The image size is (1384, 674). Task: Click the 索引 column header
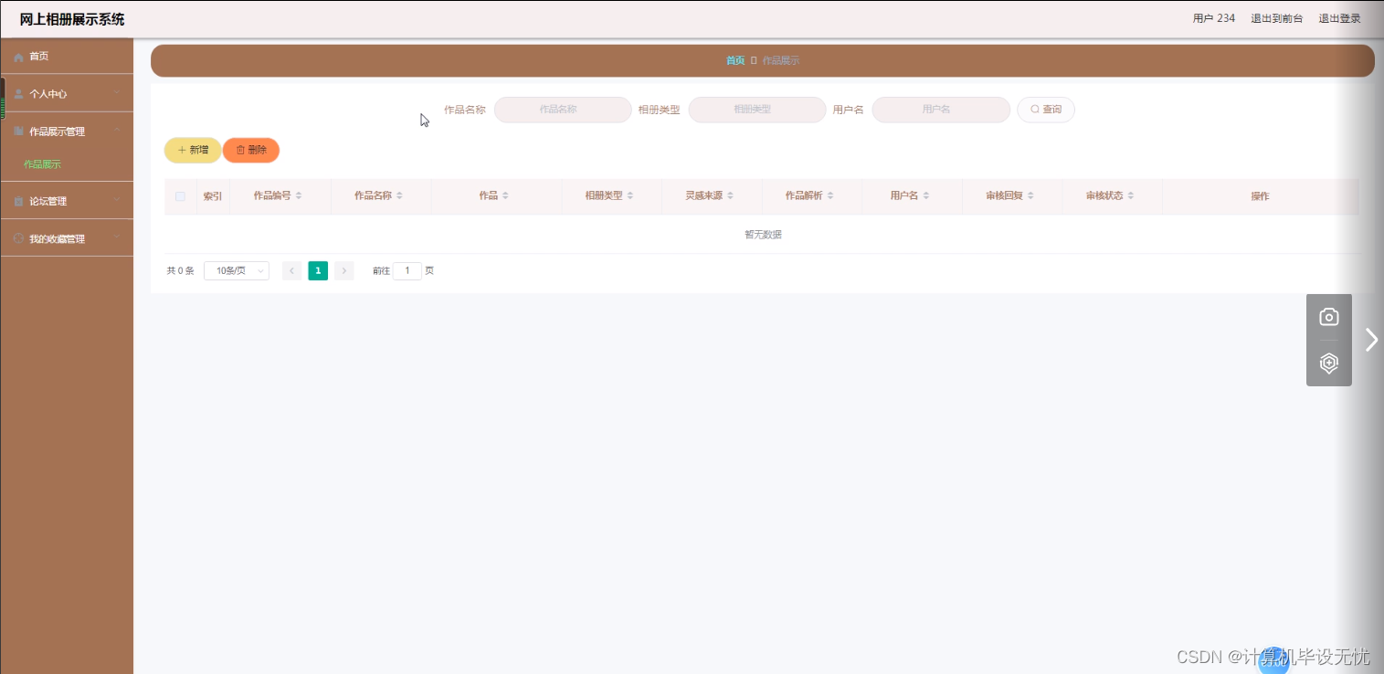[213, 196]
